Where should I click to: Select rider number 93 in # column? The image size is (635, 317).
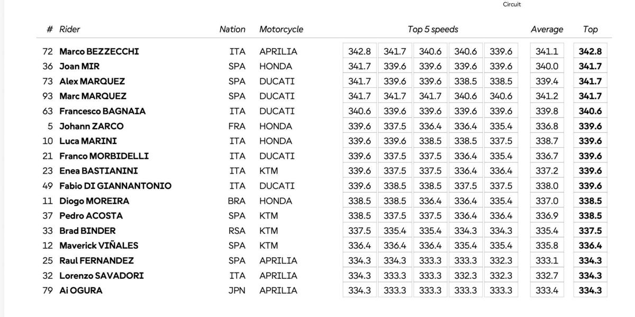pyautogui.click(x=48, y=96)
